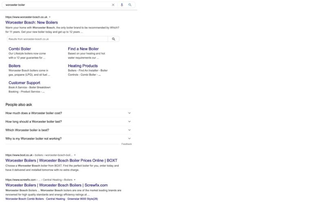
Task: Open dropdown arrow beside worcester-bosch.co.uk URL
Action: 50,17
